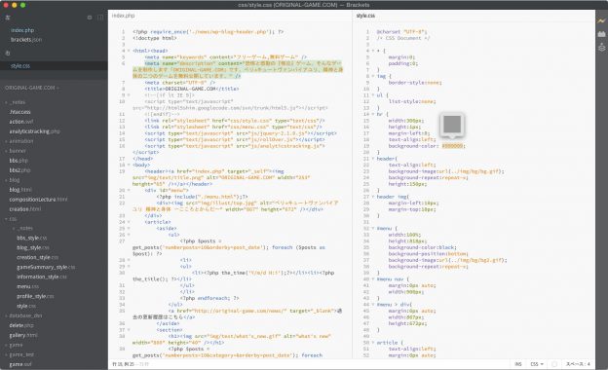Open creation.html in the file tree
The image size is (608, 370).
click(x=25, y=209)
